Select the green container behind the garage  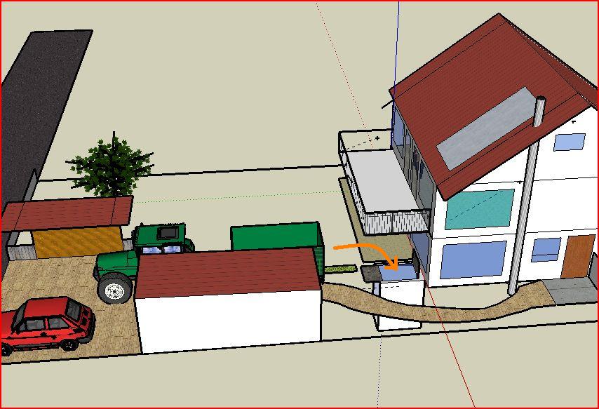click(x=275, y=236)
